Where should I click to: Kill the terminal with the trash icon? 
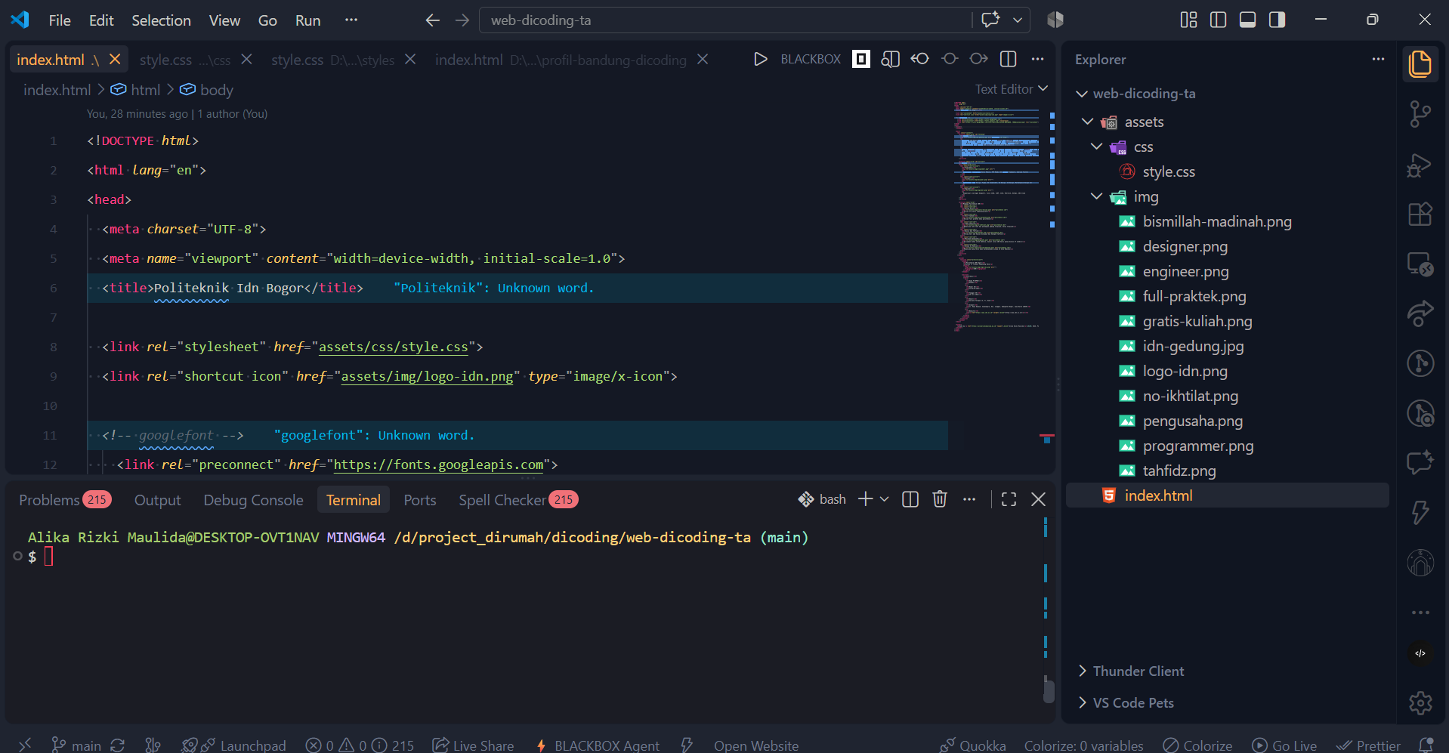940,499
